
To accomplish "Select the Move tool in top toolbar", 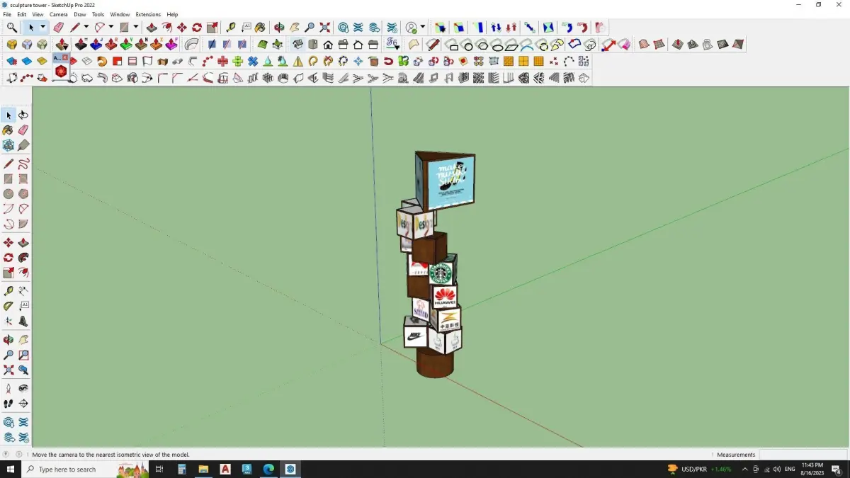I will point(183,28).
